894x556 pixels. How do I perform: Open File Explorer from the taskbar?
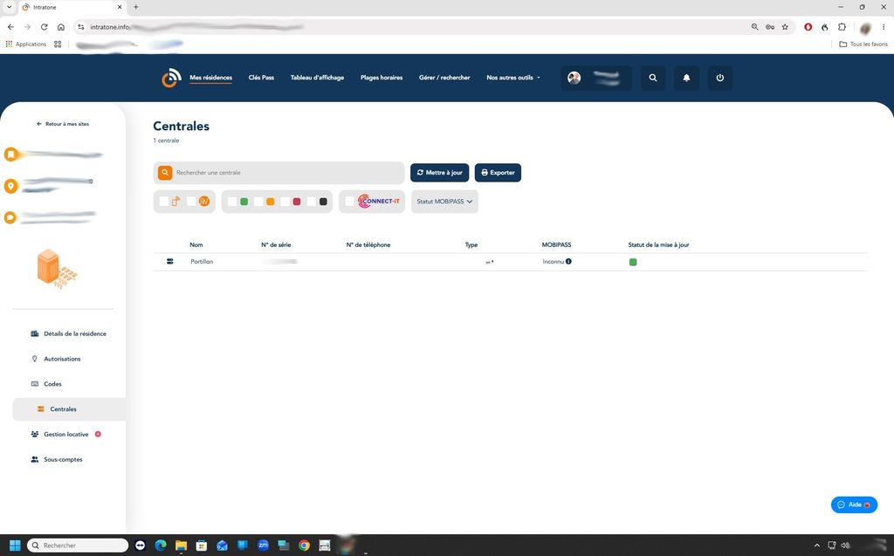click(x=181, y=546)
